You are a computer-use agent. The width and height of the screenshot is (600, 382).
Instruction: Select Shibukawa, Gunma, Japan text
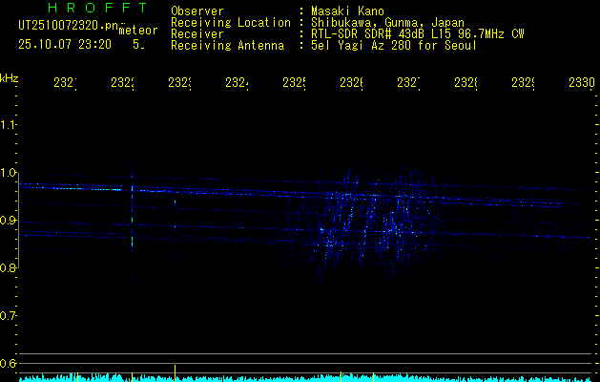[x=387, y=22]
